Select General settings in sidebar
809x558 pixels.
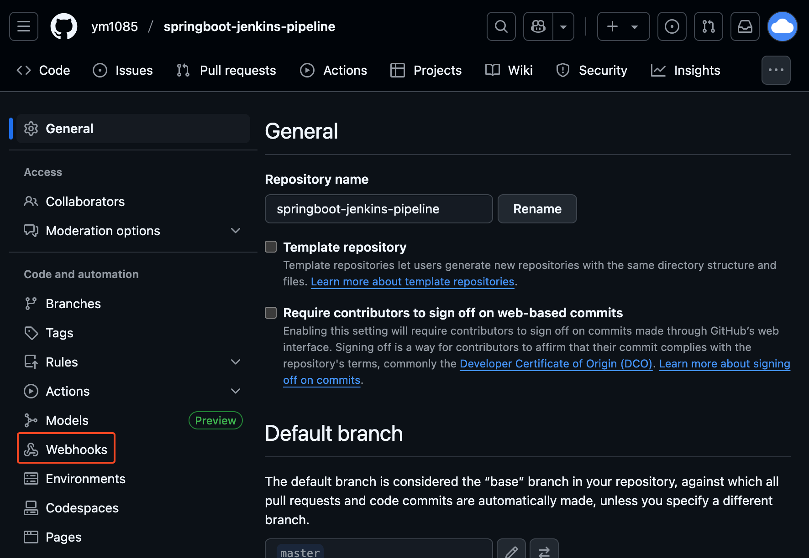click(x=133, y=129)
